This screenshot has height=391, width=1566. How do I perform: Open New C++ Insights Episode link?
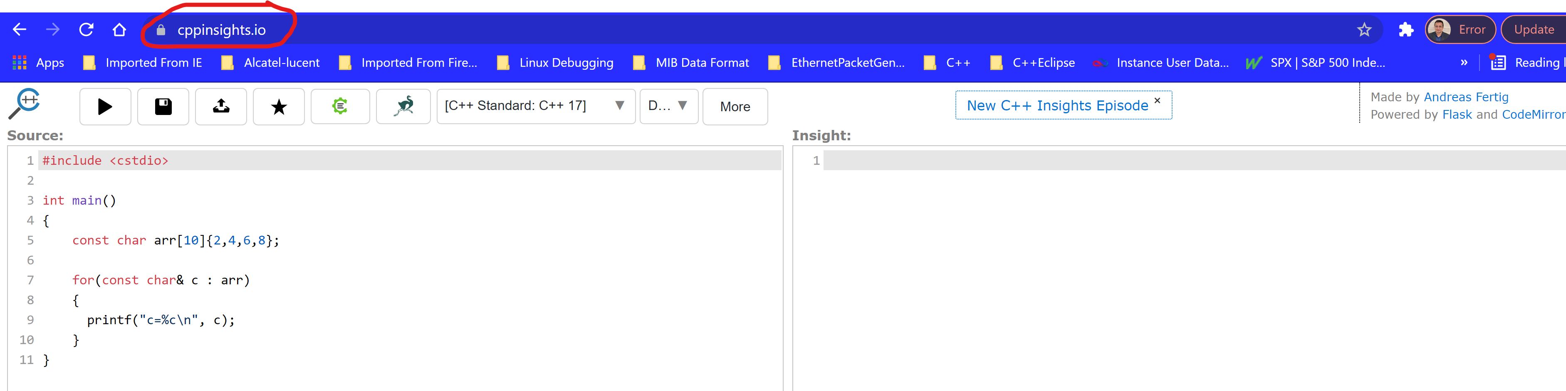click(1056, 105)
